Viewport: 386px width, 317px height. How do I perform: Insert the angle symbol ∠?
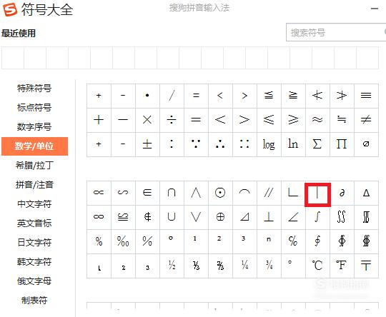293,217
